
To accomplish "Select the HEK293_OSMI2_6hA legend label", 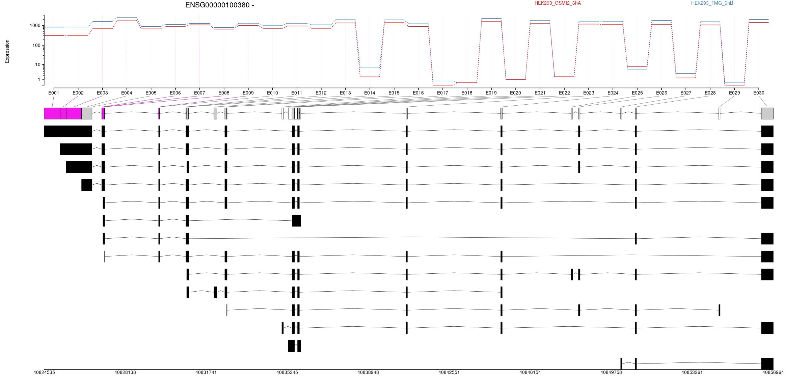I will [x=558, y=3].
